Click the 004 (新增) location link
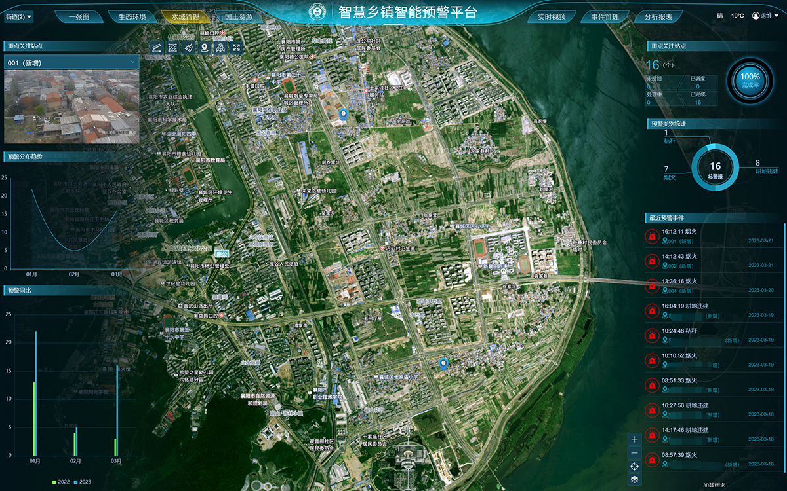This screenshot has height=491, width=787. point(677,291)
